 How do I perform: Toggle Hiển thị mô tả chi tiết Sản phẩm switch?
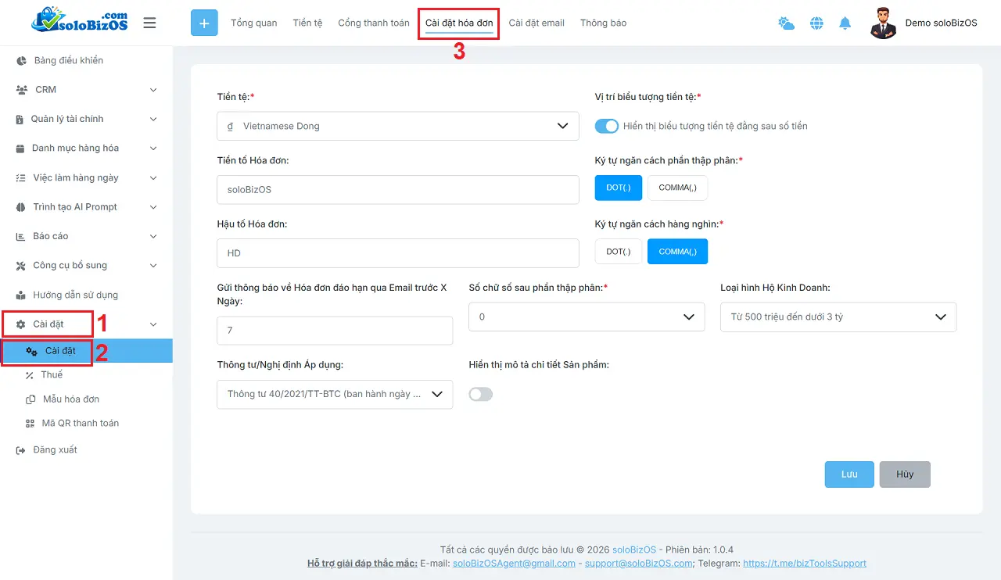click(x=481, y=394)
